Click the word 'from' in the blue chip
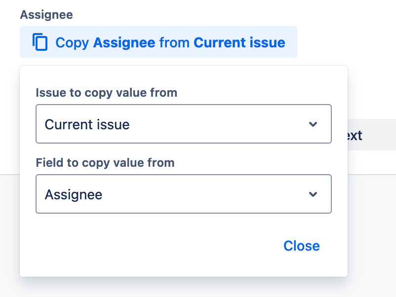Viewport: 396px width, 297px height. point(174,42)
